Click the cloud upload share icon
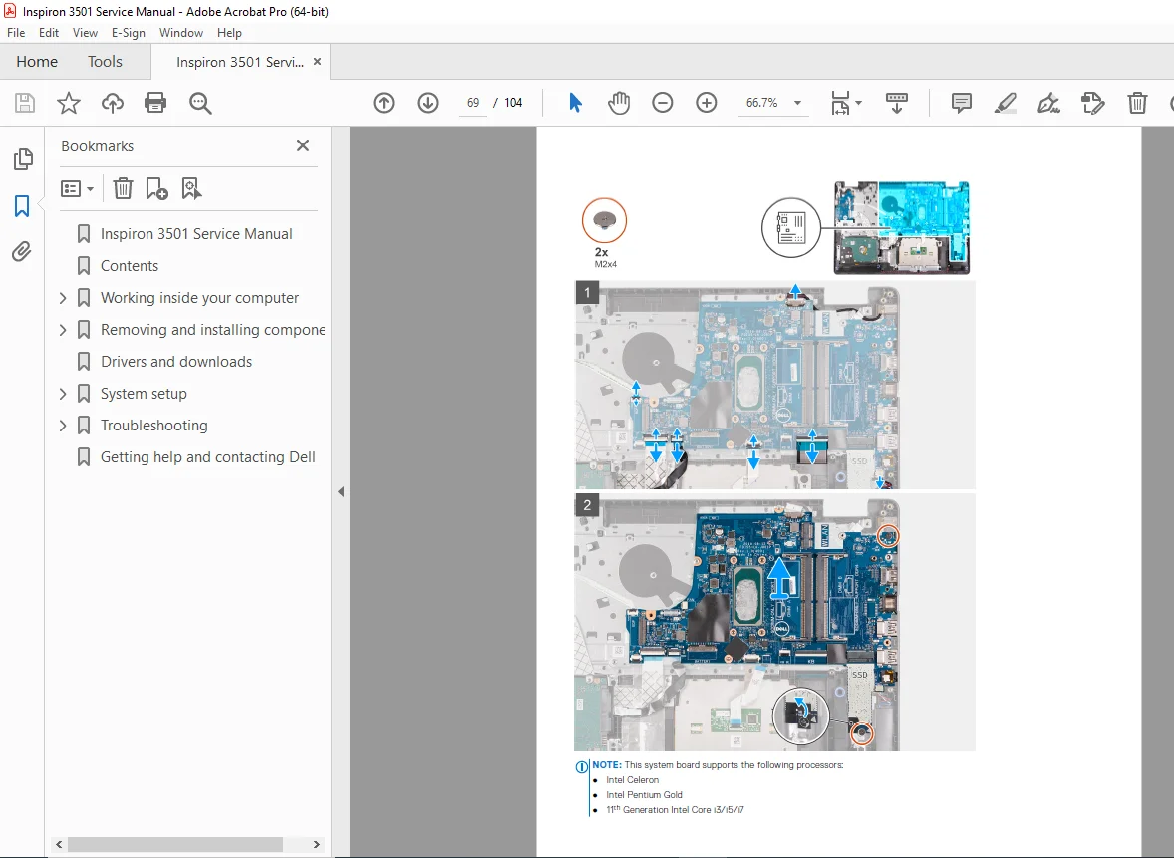Viewport: 1174px width, 858px height. pyautogui.click(x=113, y=103)
